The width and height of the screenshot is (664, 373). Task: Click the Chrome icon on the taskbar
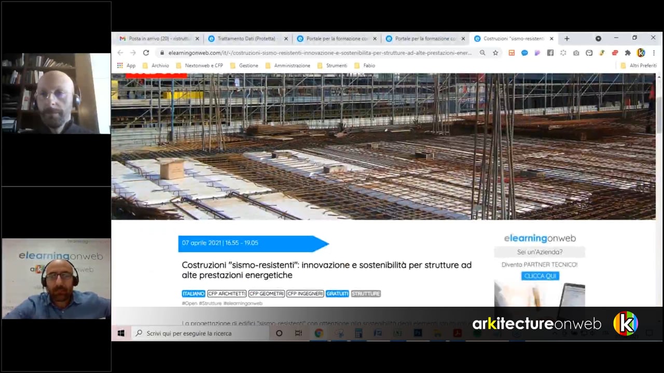(319, 333)
